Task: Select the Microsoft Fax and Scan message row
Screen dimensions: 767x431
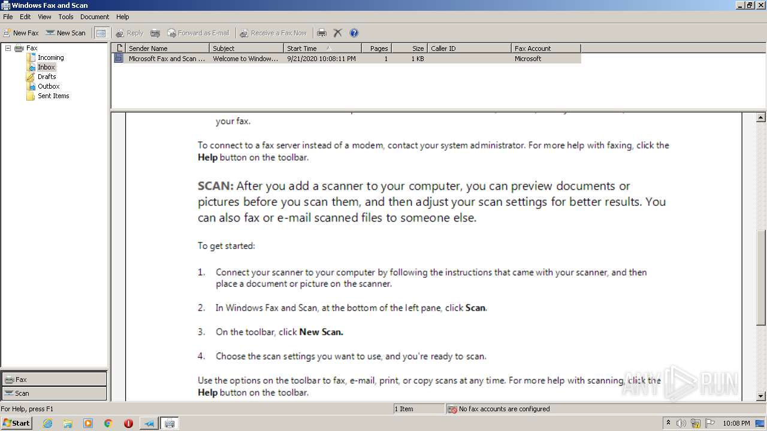Action: click(x=346, y=59)
